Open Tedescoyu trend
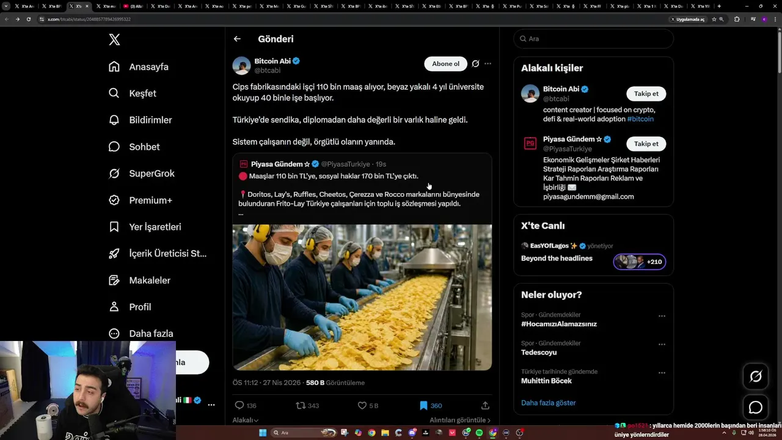782x440 pixels. pos(539,353)
